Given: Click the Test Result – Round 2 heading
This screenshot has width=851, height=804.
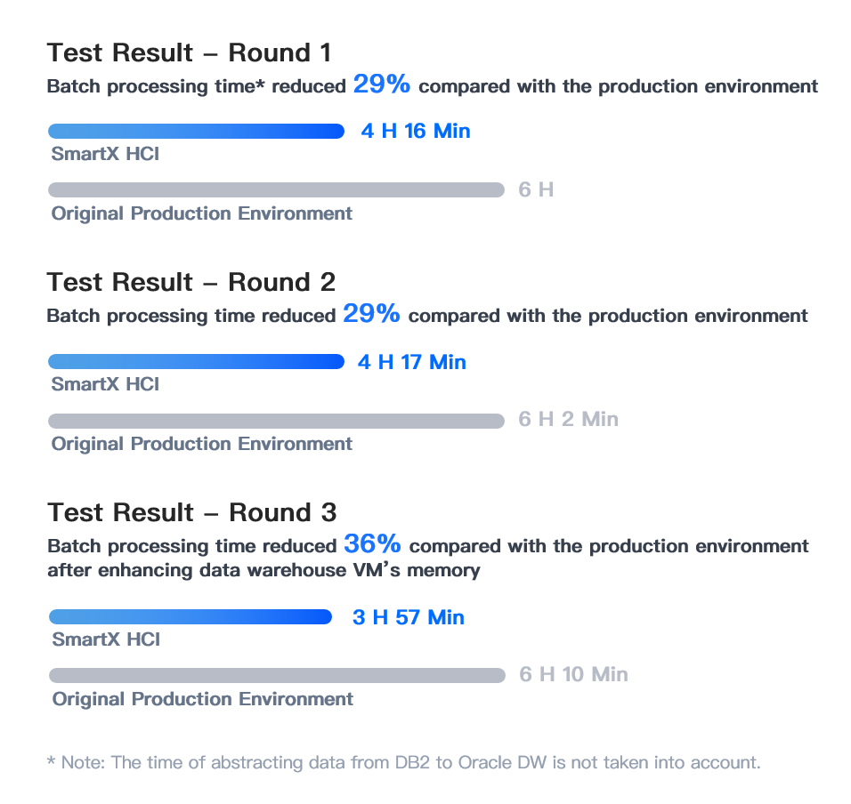Looking at the screenshot, I should 191,283.
